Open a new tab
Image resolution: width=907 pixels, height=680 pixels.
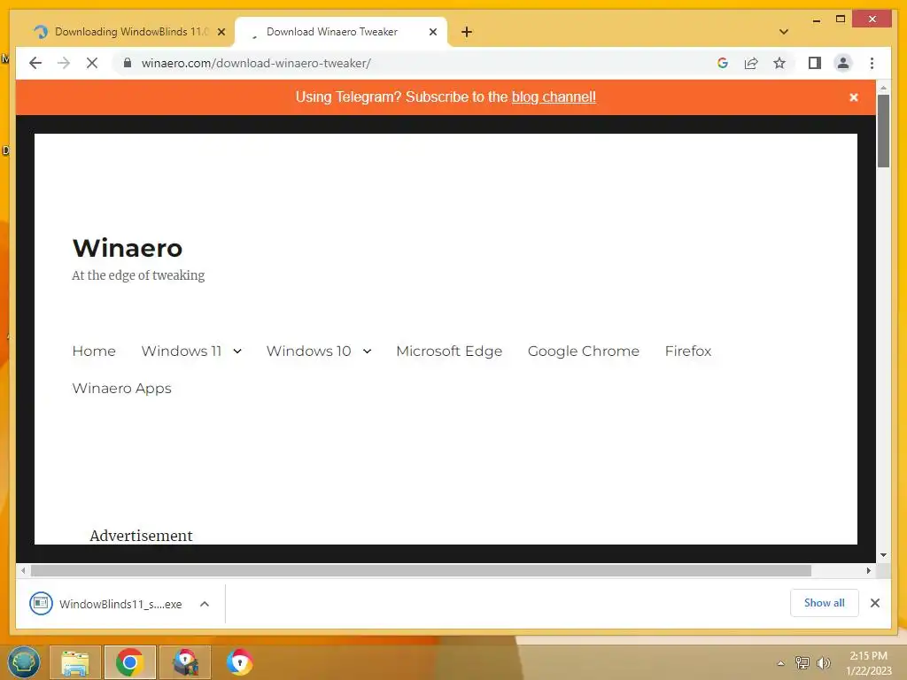467,32
